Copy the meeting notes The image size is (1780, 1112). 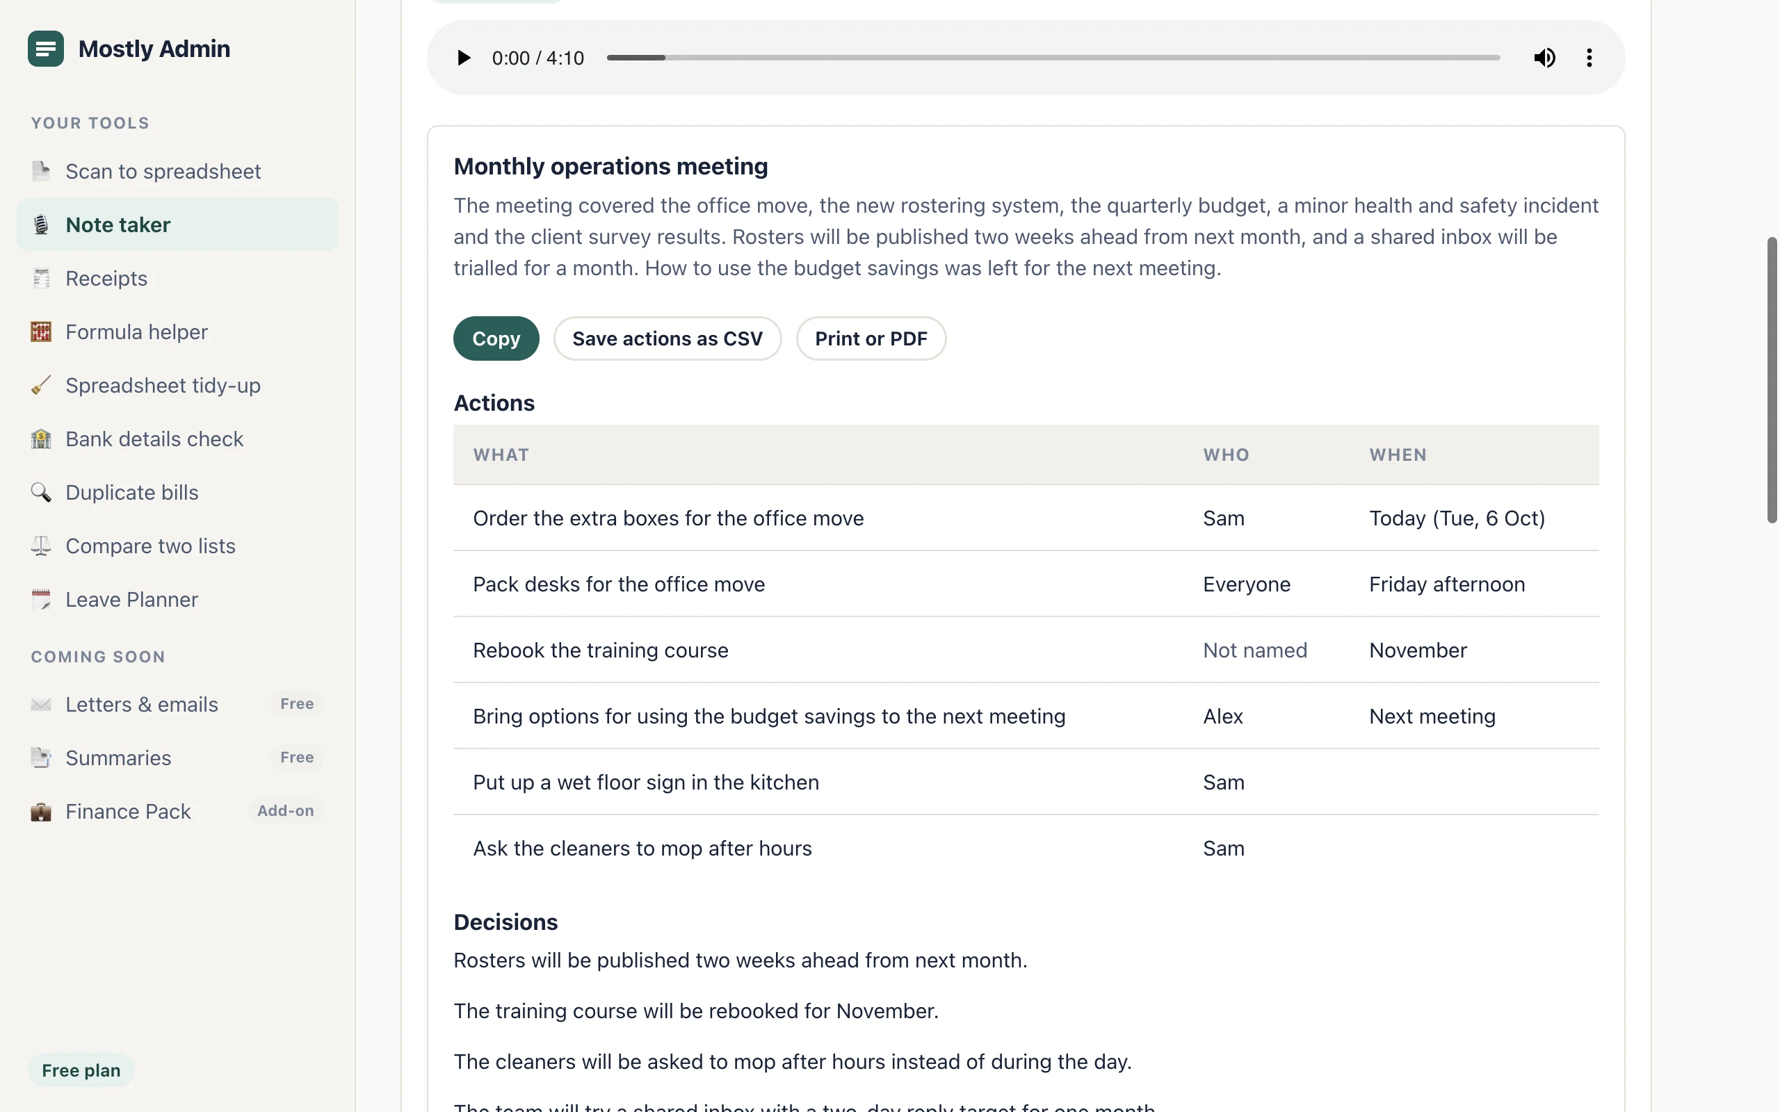496,338
